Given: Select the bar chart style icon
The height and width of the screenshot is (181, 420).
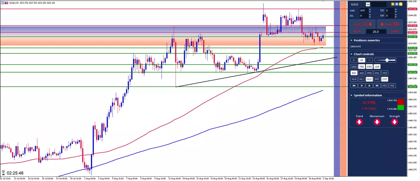Looking at the screenshot, I should (x=354, y=60).
